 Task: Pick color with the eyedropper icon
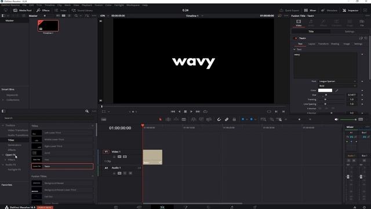337,91
